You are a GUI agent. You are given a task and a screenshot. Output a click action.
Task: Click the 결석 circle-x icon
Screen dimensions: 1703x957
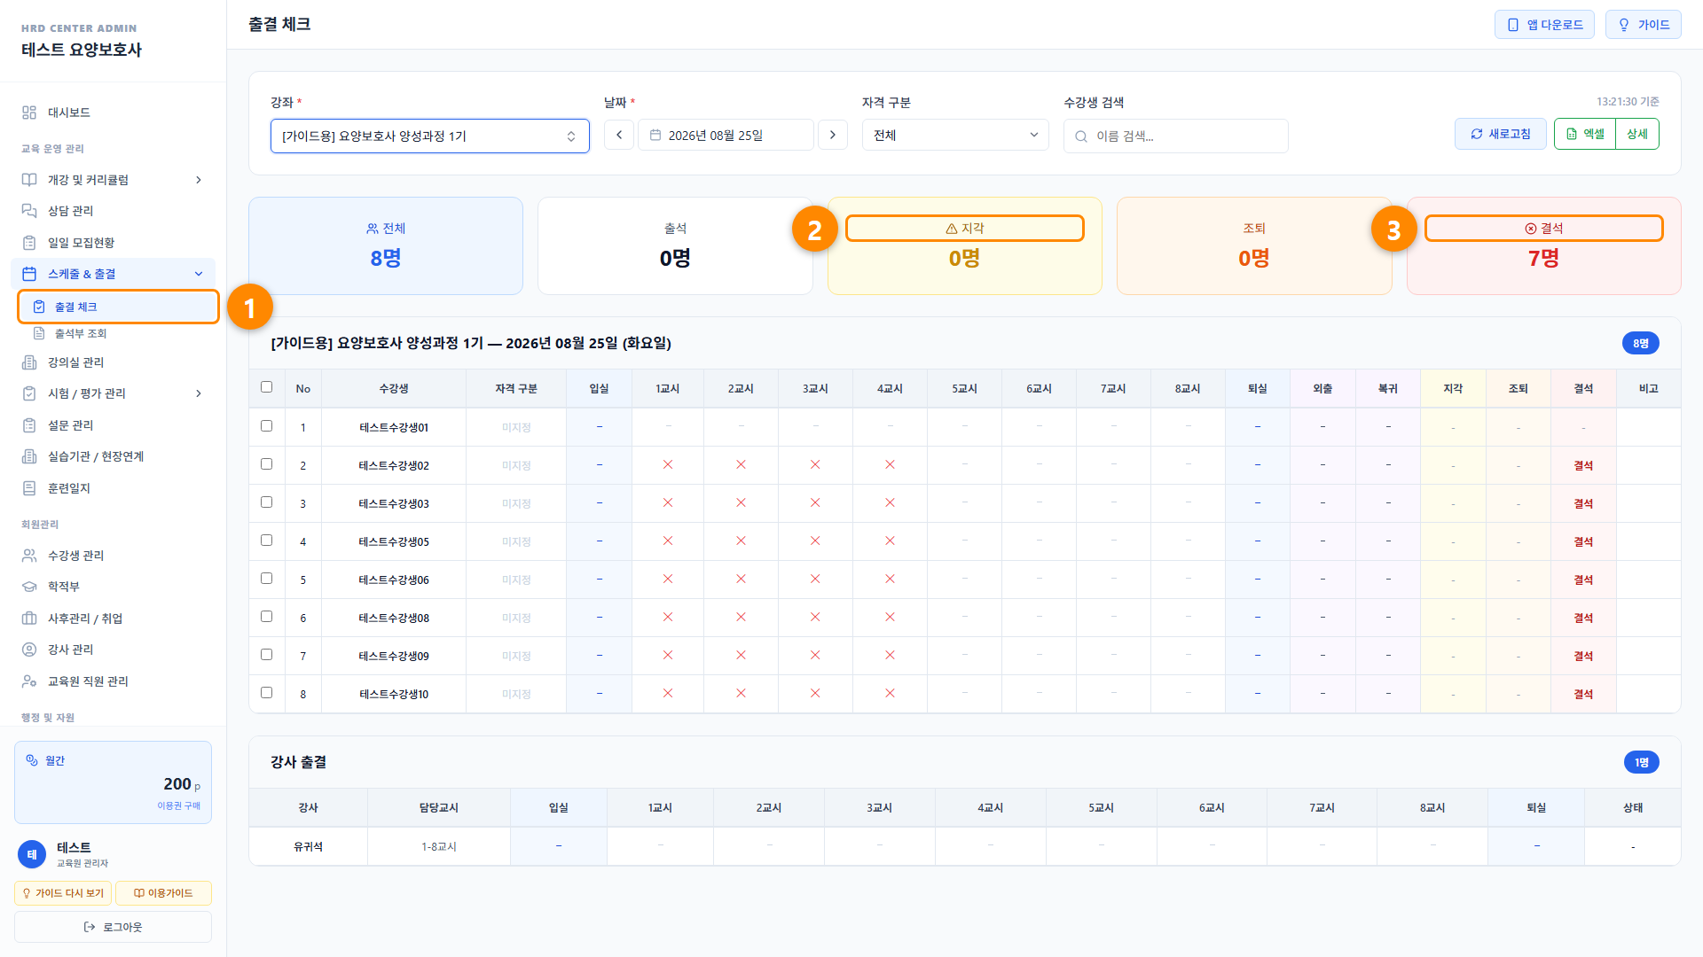[1531, 229]
